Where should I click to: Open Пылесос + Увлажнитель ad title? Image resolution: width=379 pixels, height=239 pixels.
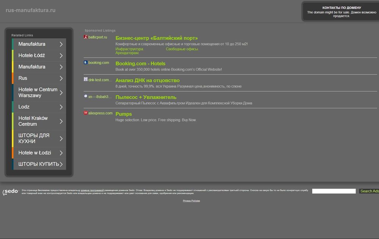146,97
